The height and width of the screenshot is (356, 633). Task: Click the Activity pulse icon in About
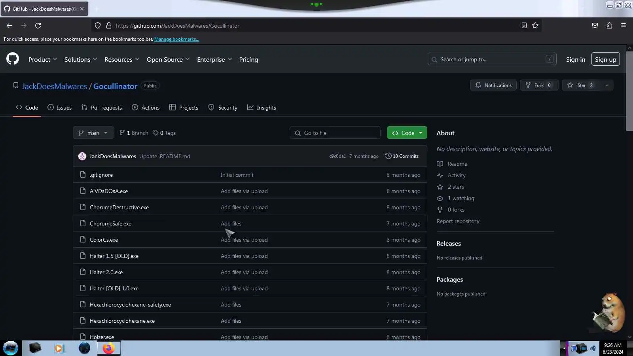coord(440,175)
